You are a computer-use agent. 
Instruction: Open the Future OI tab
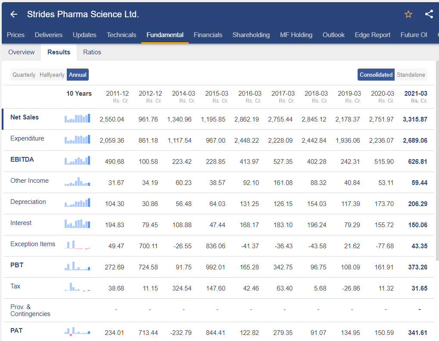(x=414, y=35)
